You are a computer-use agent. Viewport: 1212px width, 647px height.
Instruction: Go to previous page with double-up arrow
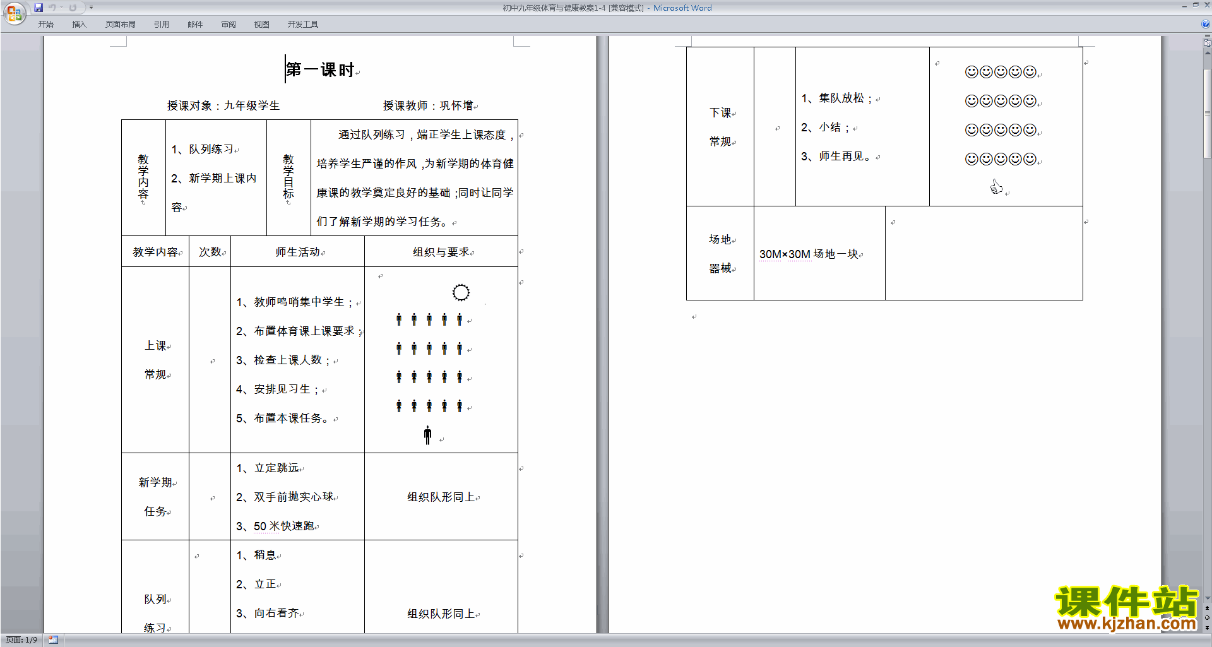pyautogui.click(x=1207, y=608)
